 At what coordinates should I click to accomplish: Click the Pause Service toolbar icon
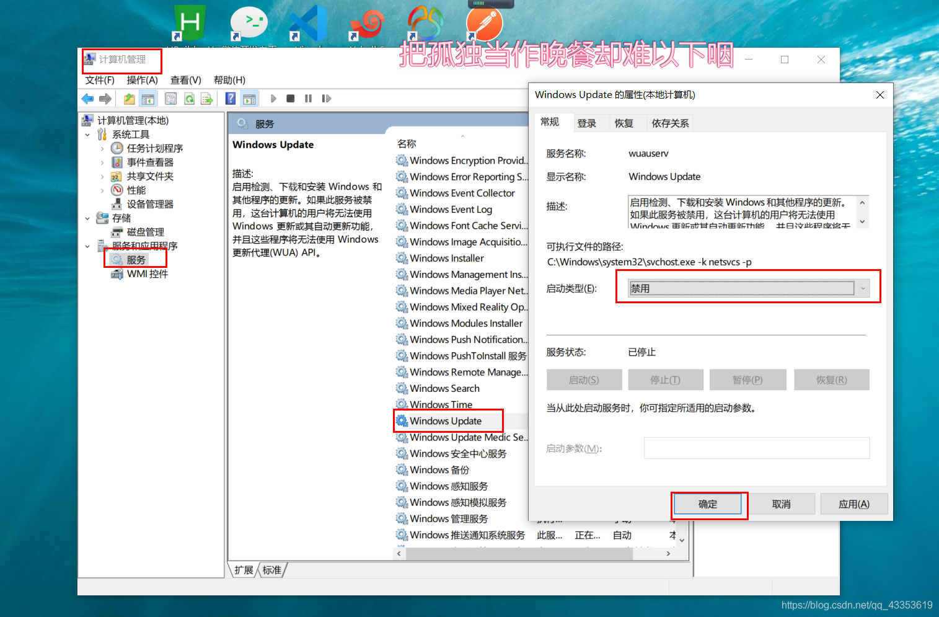click(308, 99)
